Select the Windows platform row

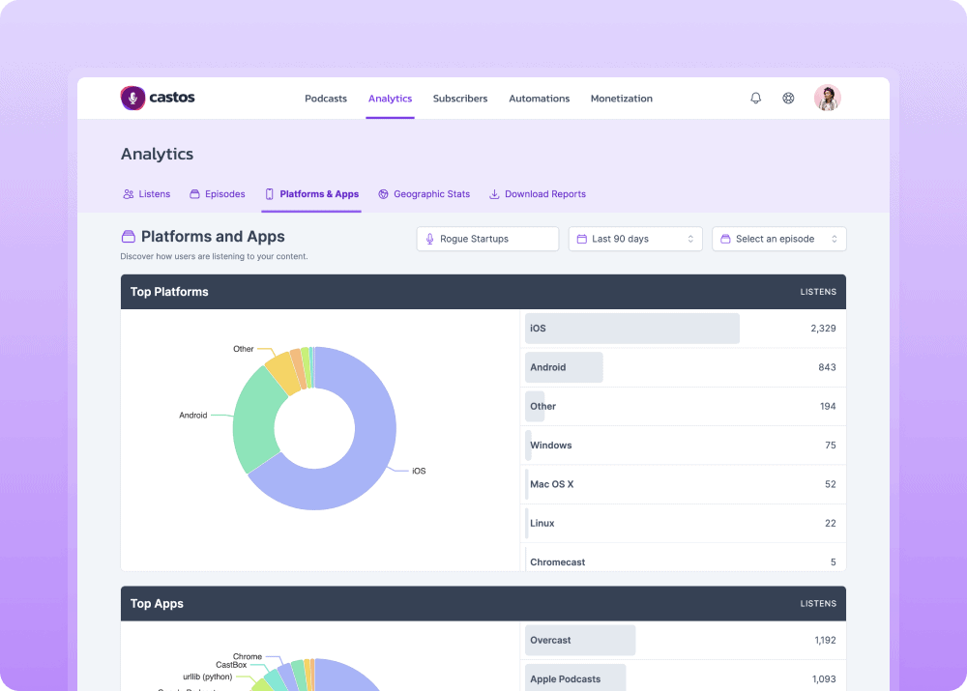pyautogui.click(x=684, y=446)
